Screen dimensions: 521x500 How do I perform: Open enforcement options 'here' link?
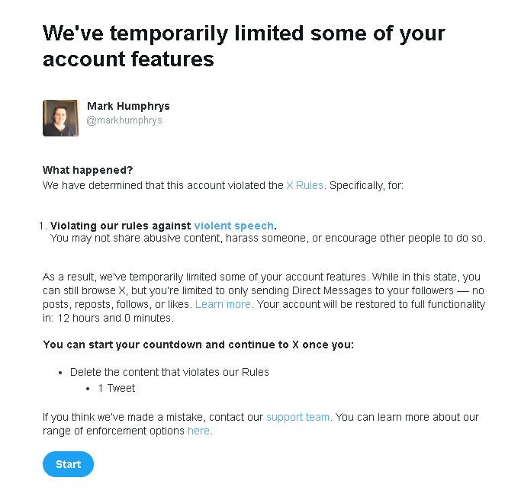tap(198, 431)
